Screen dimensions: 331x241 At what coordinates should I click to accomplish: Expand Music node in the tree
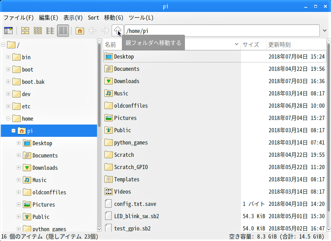pyautogui.click(x=19, y=180)
